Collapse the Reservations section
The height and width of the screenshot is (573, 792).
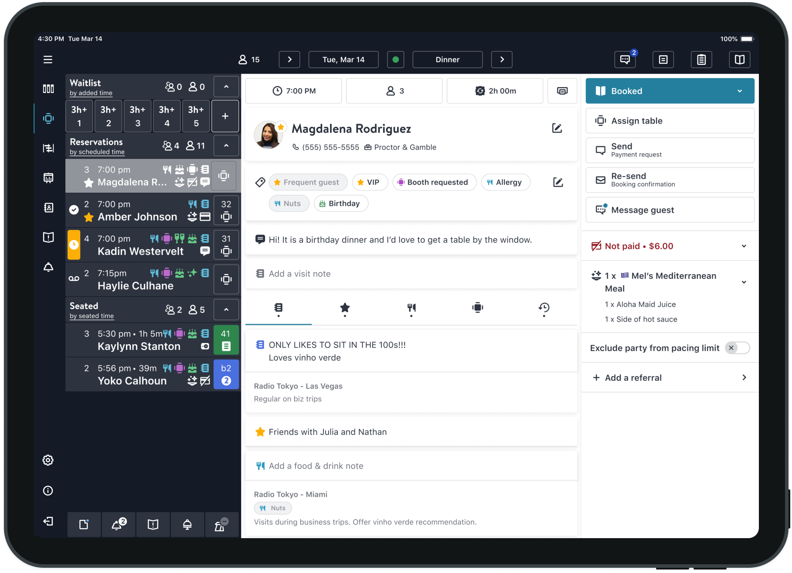click(x=226, y=146)
